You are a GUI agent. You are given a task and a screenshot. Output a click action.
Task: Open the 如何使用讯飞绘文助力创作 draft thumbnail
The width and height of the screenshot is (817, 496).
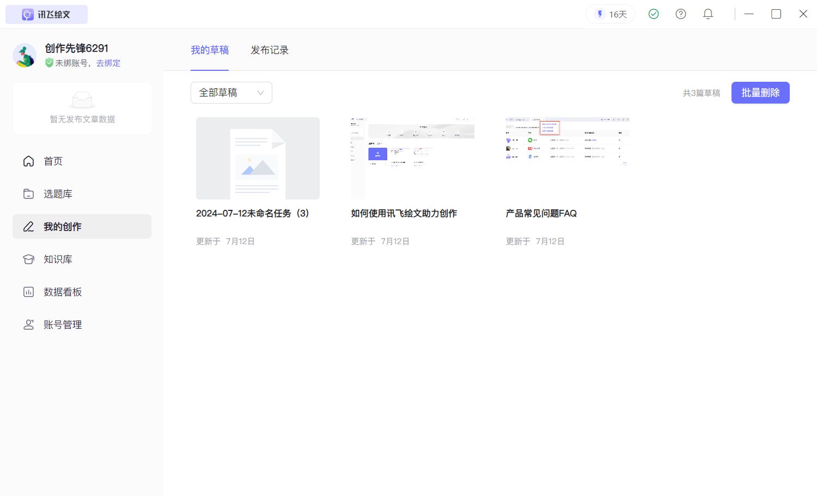(412, 158)
